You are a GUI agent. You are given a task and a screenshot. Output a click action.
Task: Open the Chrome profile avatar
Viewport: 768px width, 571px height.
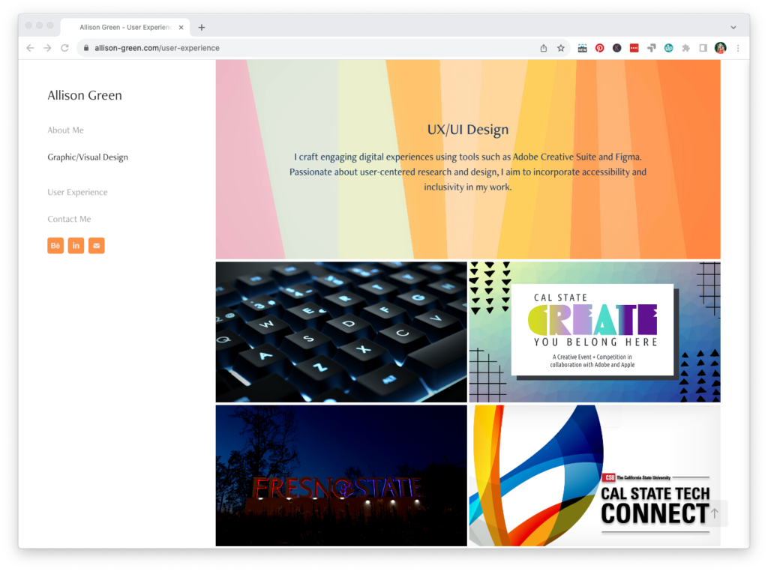pos(720,48)
